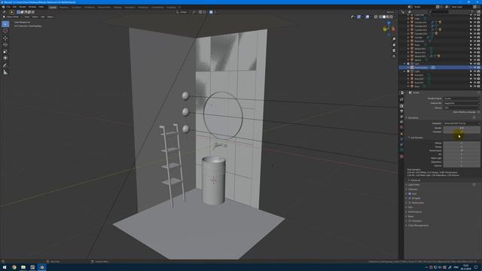The width and height of the screenshot is (482, 271).
Task: Toggle viewport overlays icon
Action: pyautogui.click(x=368, y=17)
